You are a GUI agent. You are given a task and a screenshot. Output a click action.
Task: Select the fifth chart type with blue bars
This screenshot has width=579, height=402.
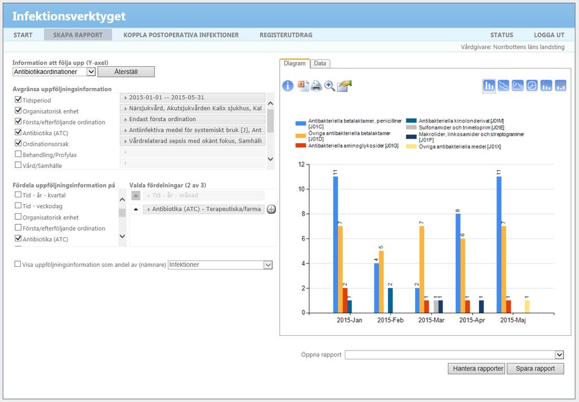click(x=546, y=85)
